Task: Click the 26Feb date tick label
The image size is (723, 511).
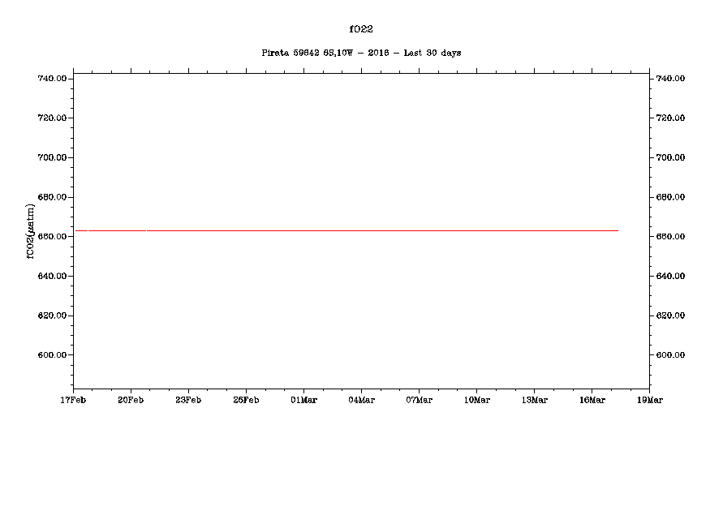Action: pos(246,400)
